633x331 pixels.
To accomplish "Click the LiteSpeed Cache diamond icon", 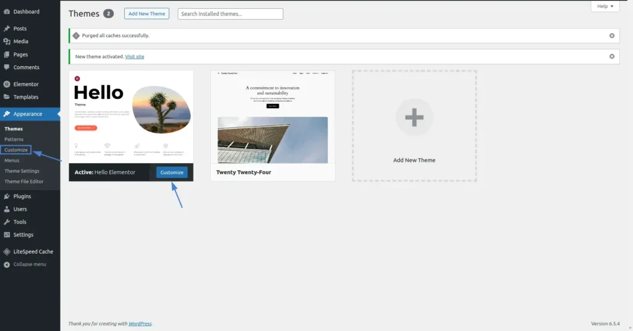I will click(x=7, y=251).
